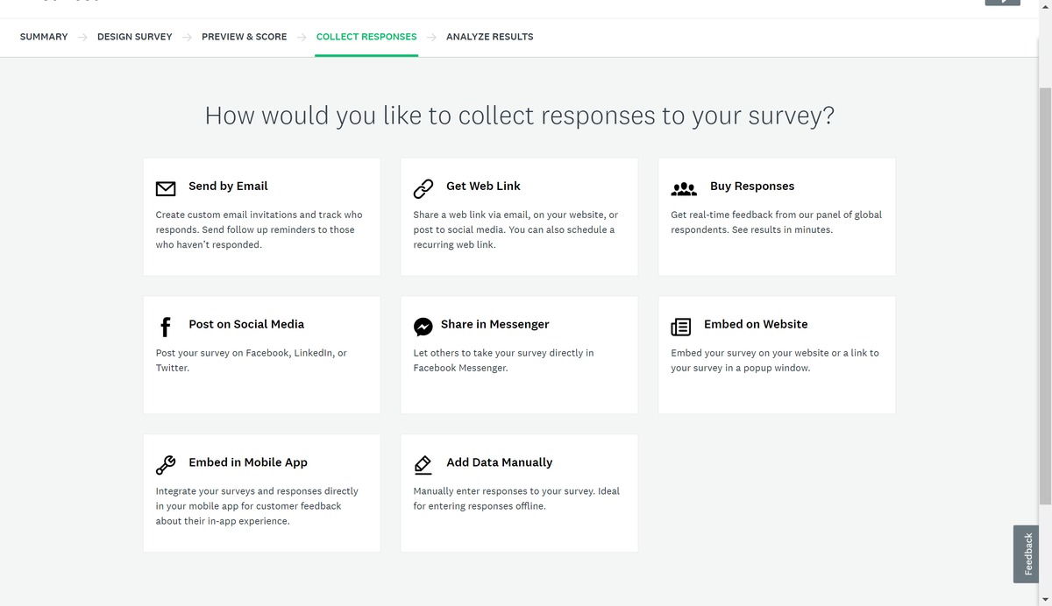1052x606 pixels.
Task: Select the Add Data Manually card
Action: coord(519,492)
